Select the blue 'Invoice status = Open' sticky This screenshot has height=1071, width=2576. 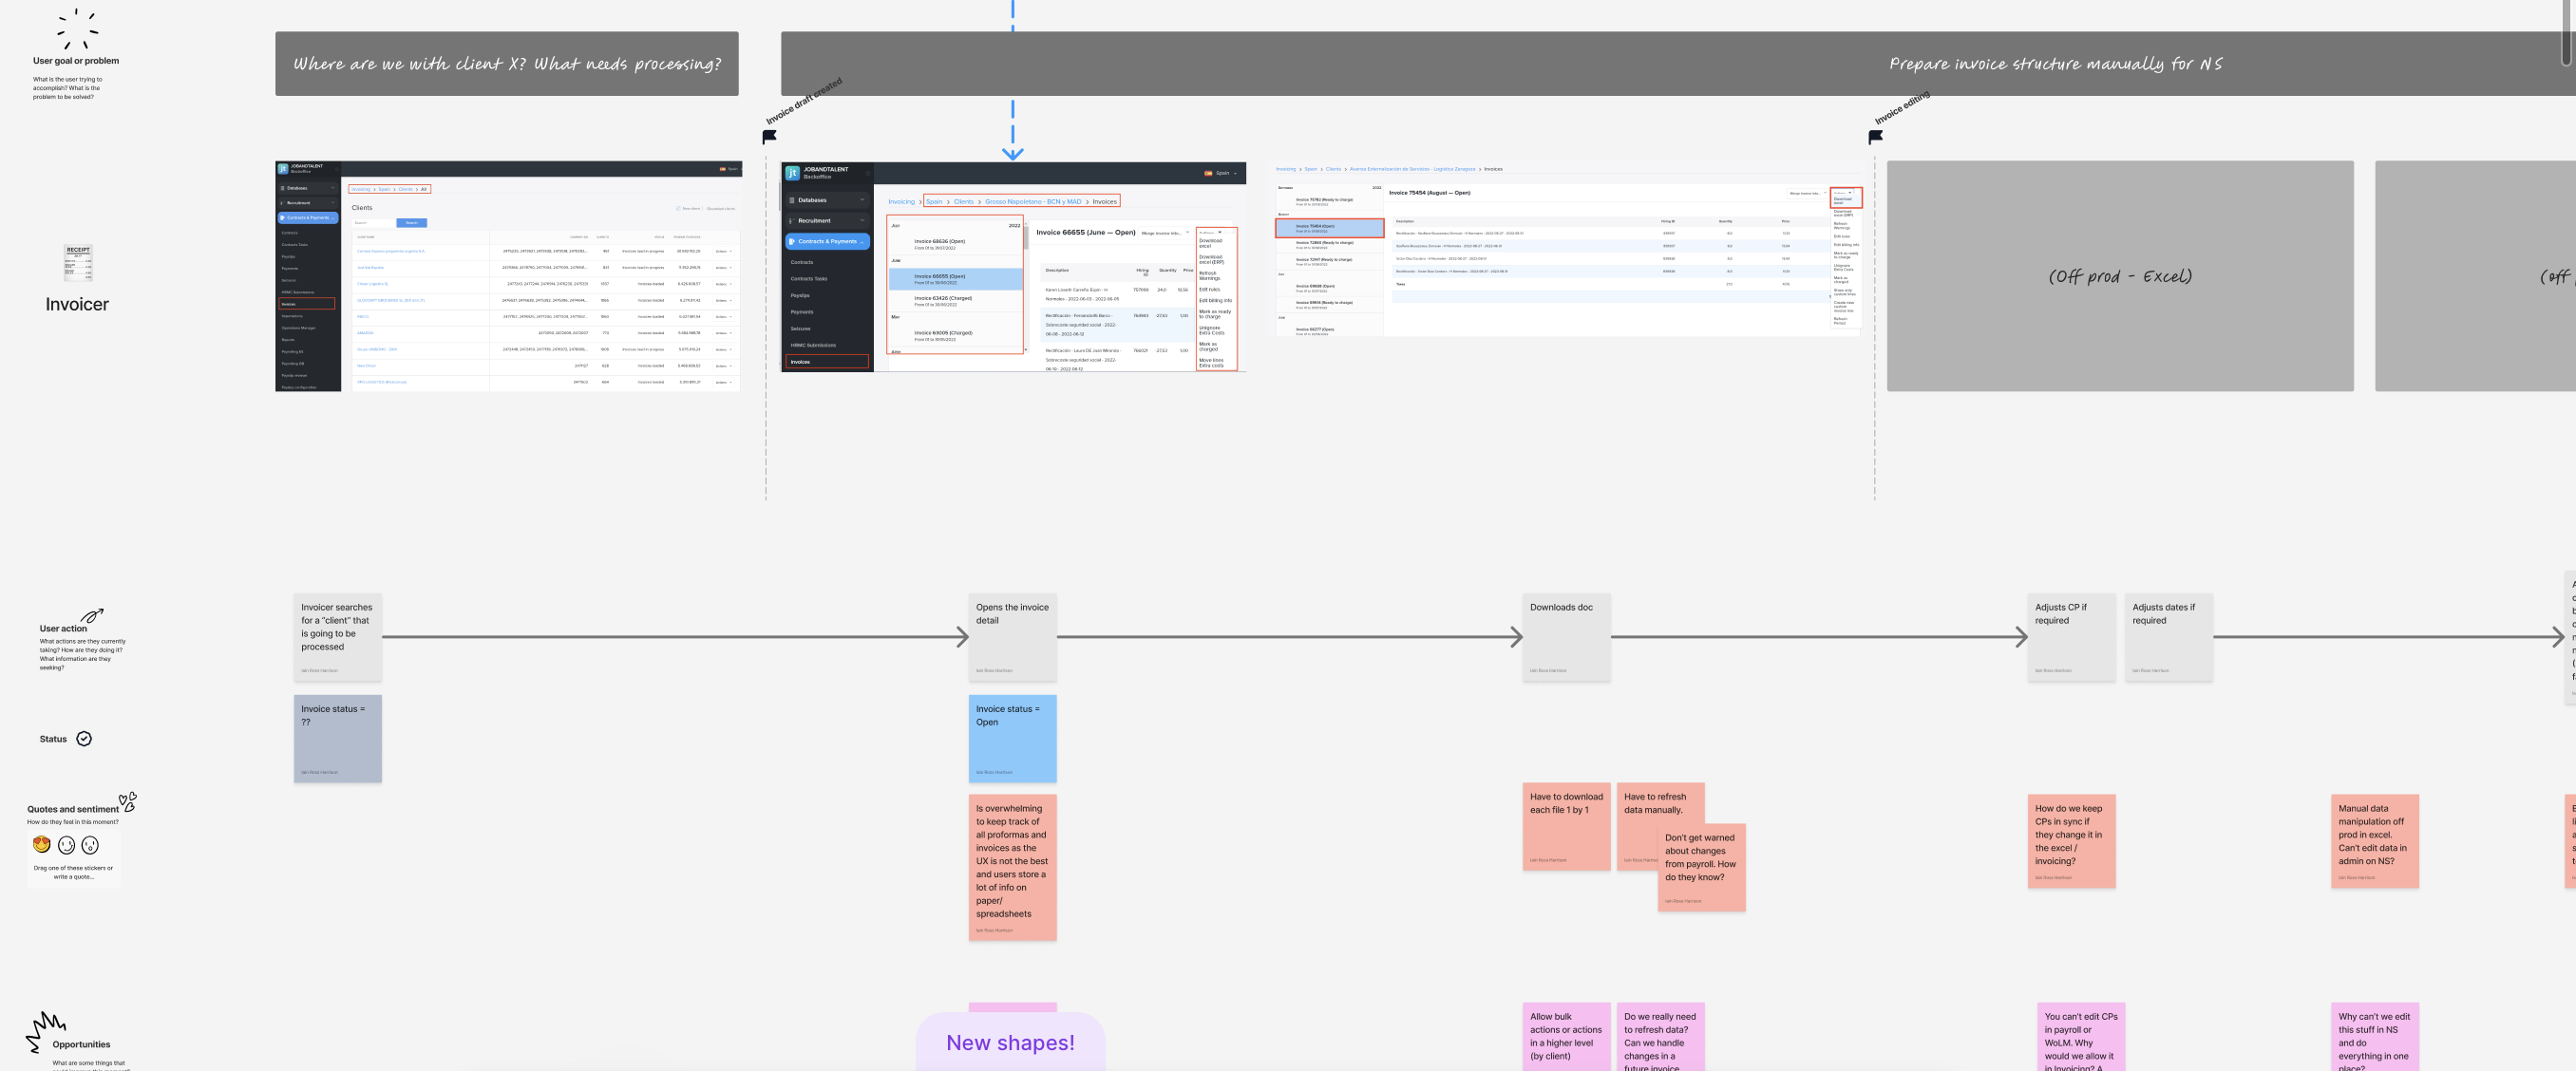tap(1012, 739)
